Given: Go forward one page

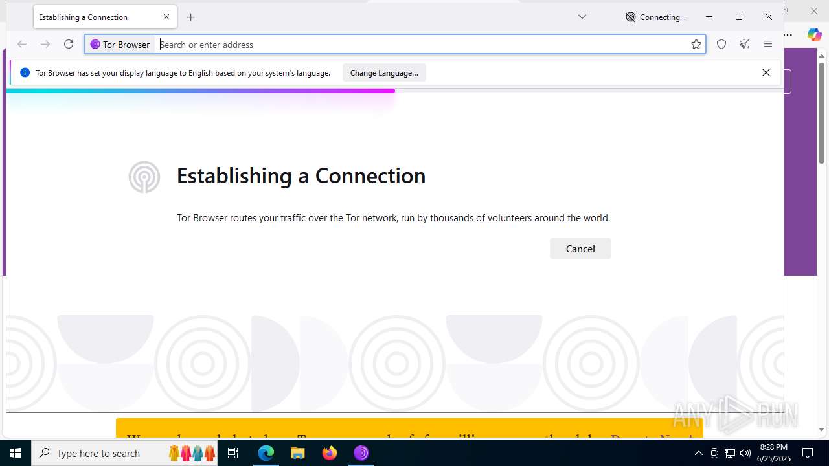Looking at the screenshot, I should [x=45, y=44].
